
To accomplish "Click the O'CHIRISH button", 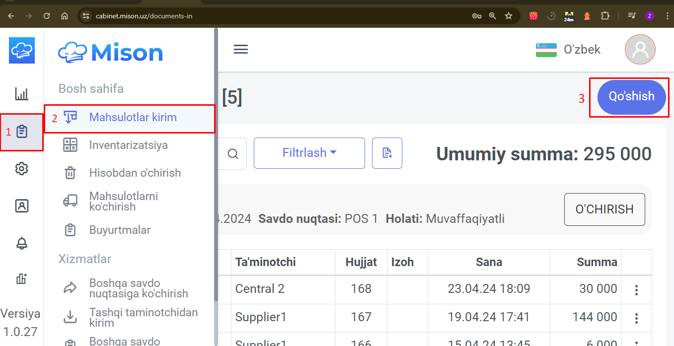I will (x=604, y=209).
